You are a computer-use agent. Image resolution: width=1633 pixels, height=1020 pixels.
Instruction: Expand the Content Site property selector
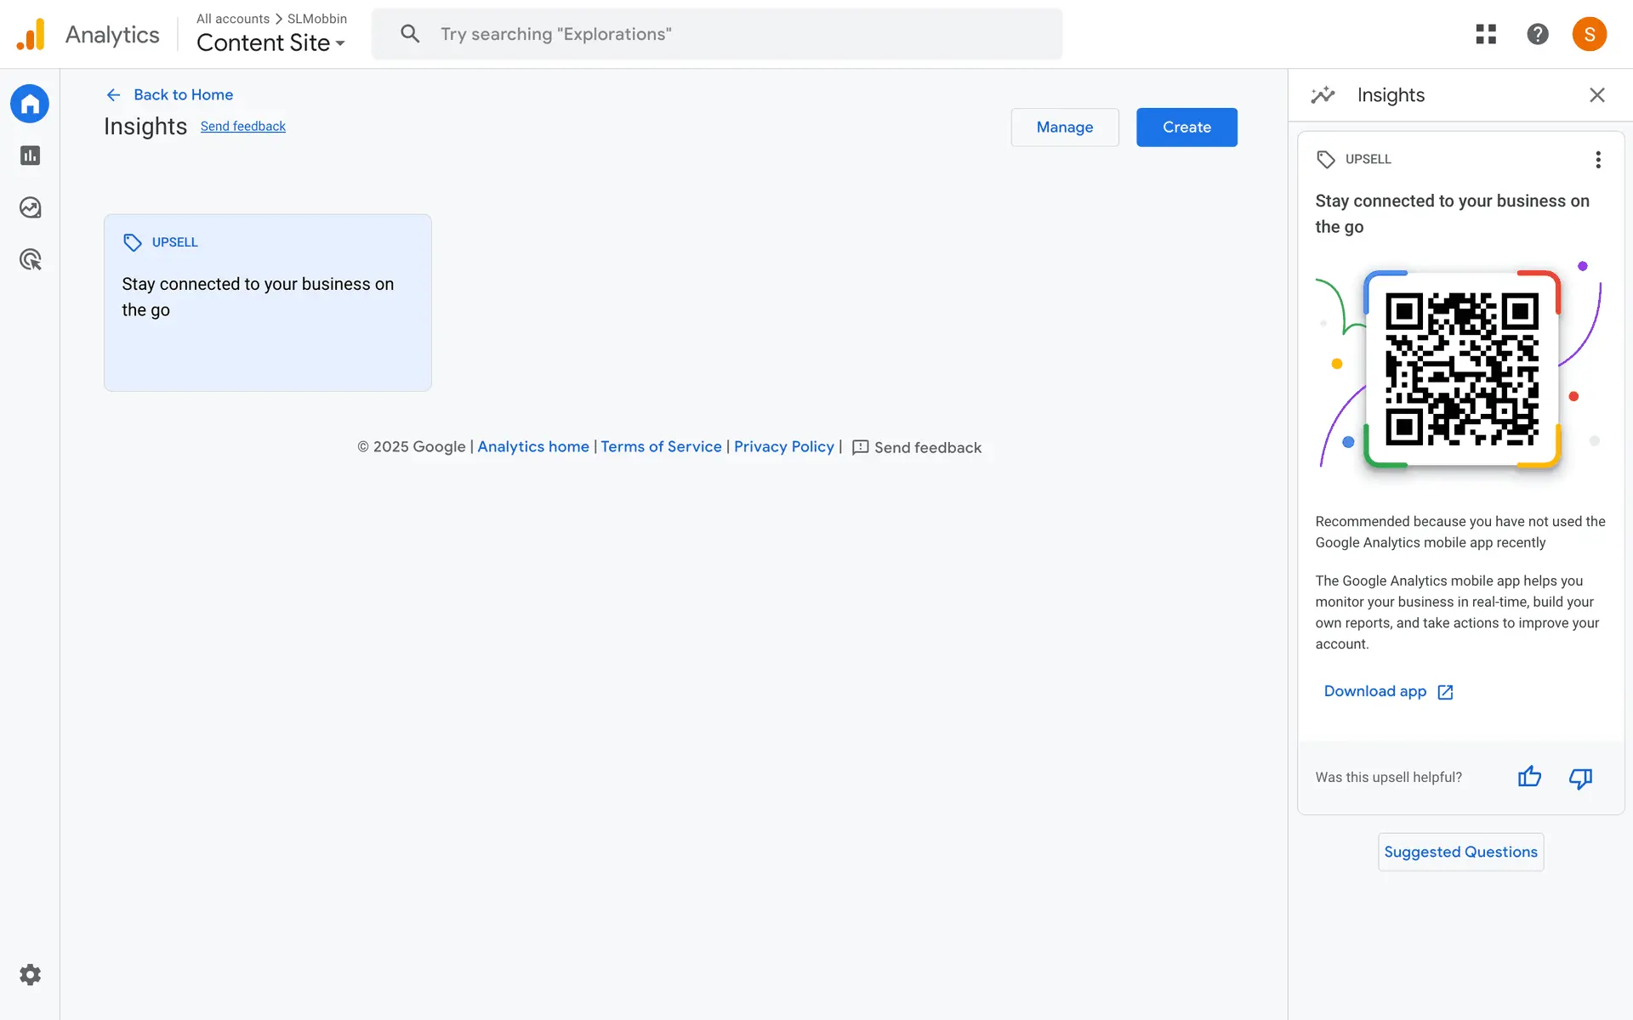[270, 42]
